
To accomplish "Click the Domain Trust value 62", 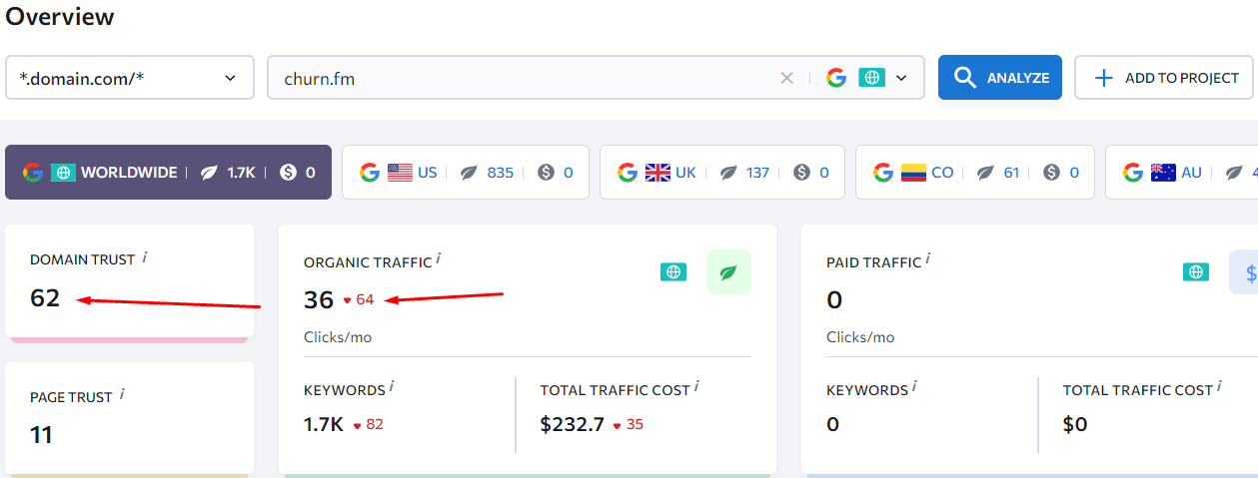I will tap(45, 297).
